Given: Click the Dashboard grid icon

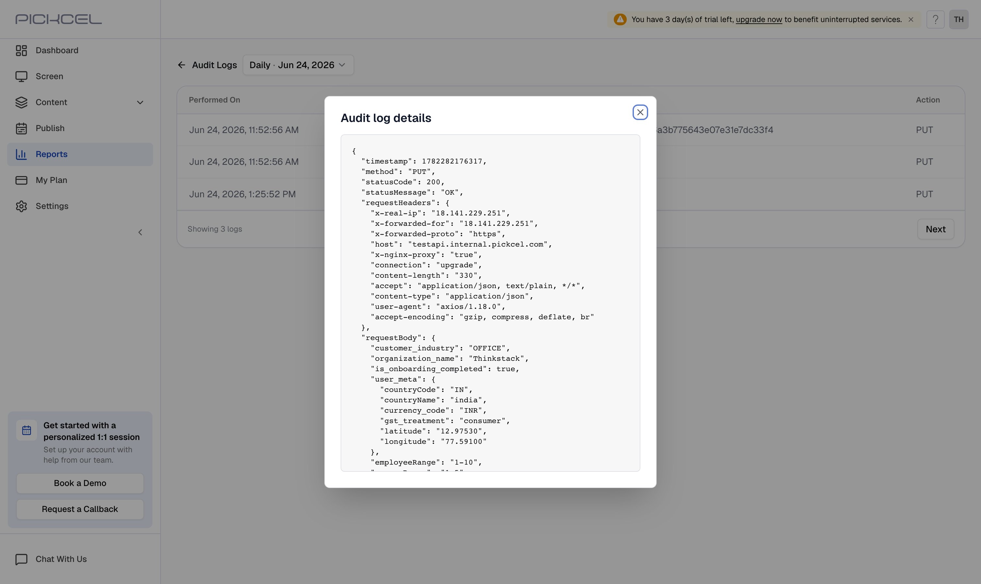Looking at the screenshot, I should click(x=21, y=50).
